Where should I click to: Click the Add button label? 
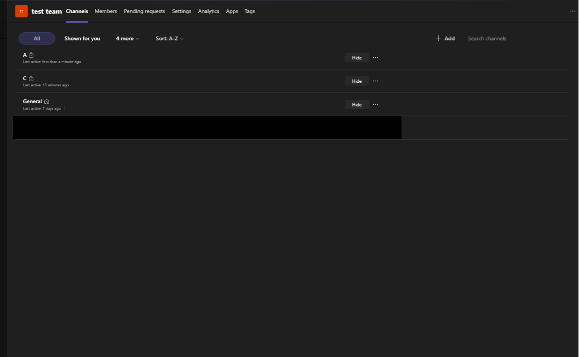450,38
